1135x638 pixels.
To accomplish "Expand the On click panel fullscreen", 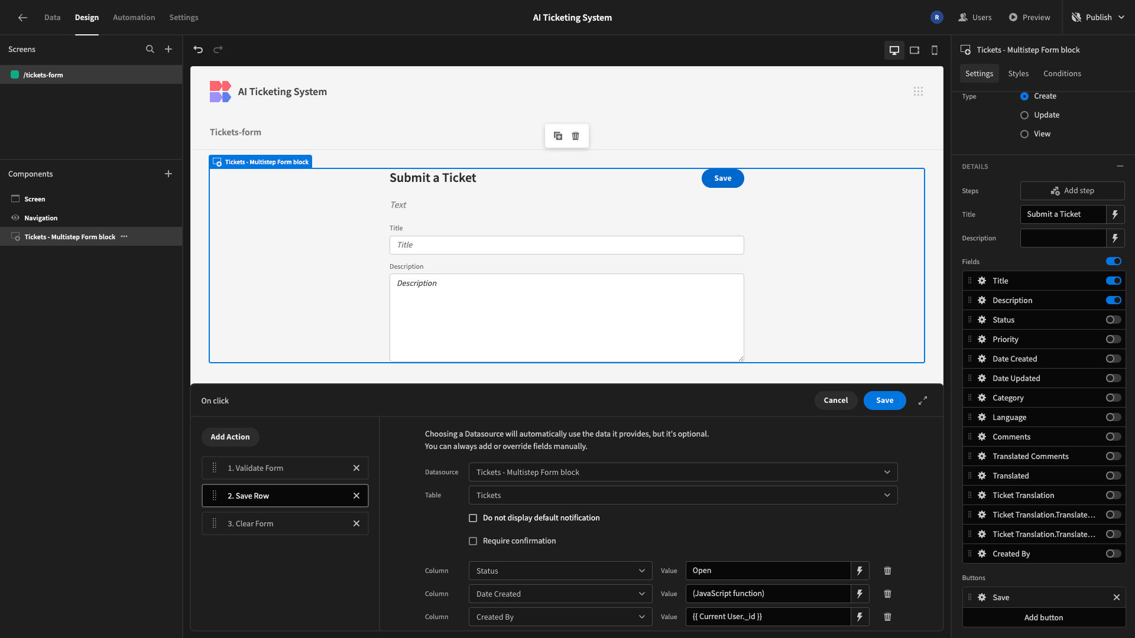I will 923,401.
